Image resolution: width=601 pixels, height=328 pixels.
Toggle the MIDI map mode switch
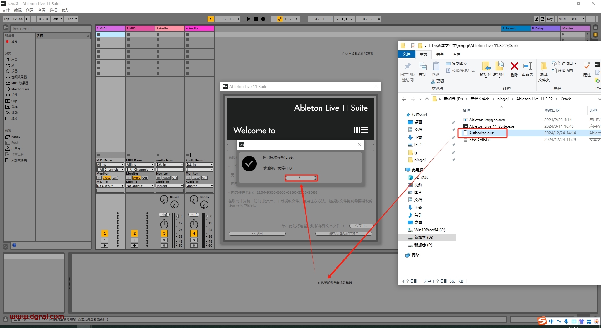(562, 19)
